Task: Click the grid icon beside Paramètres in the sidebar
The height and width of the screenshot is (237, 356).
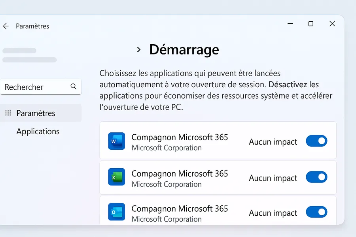Action: 8,113
